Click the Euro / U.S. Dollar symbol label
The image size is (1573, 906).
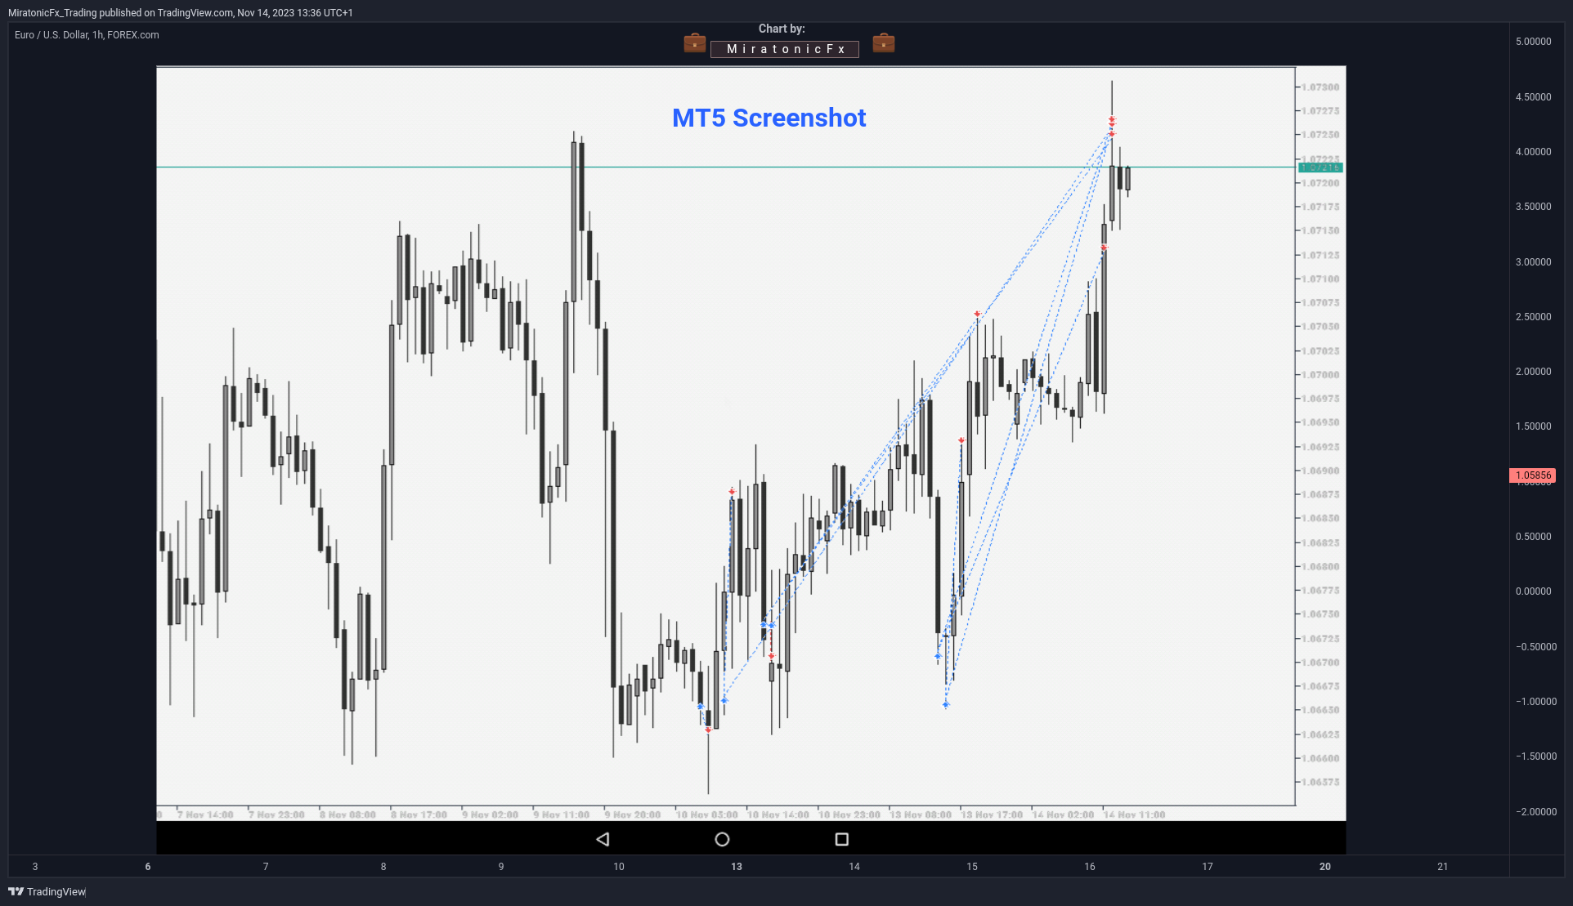point(87,35)
